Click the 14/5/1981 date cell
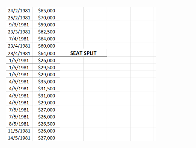Viewport: 196px width, 148px height. [19, 138]
